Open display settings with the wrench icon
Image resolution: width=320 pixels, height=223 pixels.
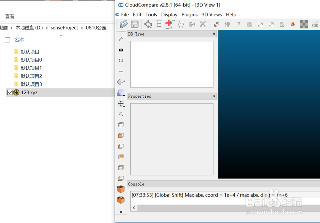pos(121,39)
